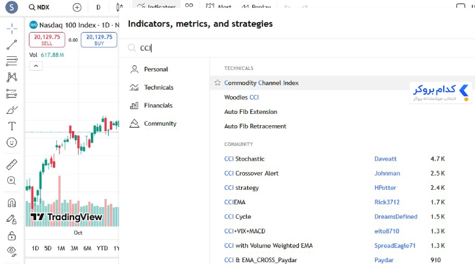
Task: Add symbol to compare with plus icon
Action: pyautogui.click(x=77, y=7)
